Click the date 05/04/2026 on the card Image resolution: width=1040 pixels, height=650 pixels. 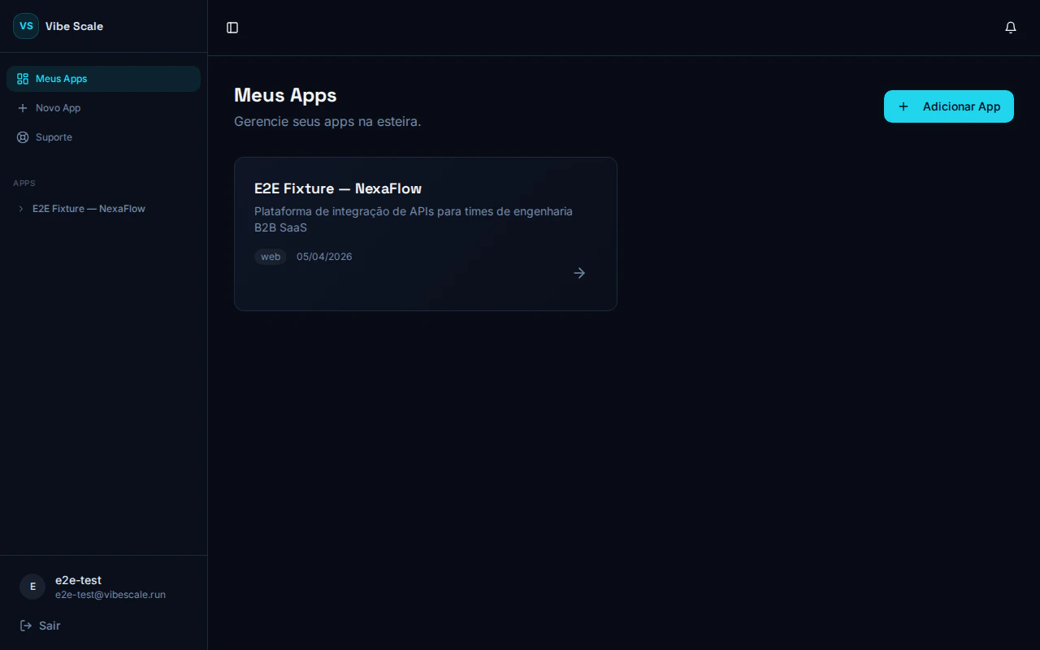(324, 257)
